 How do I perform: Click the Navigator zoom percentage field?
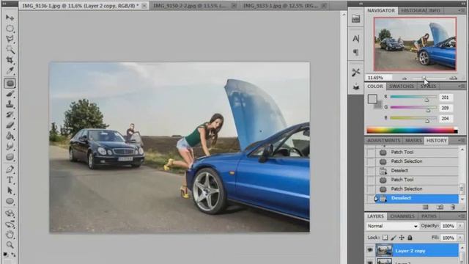378,78
